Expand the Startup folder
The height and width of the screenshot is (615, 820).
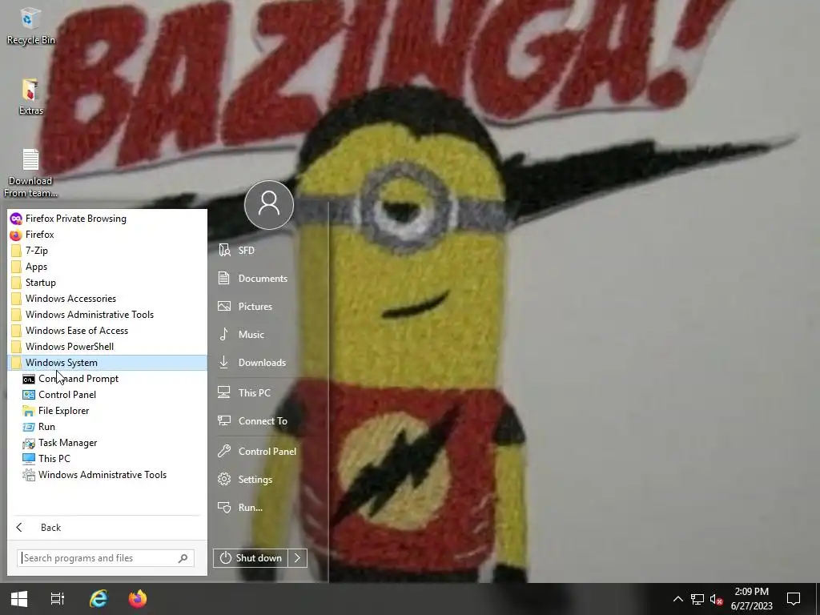pyautogui.click(x=107, y=283)
